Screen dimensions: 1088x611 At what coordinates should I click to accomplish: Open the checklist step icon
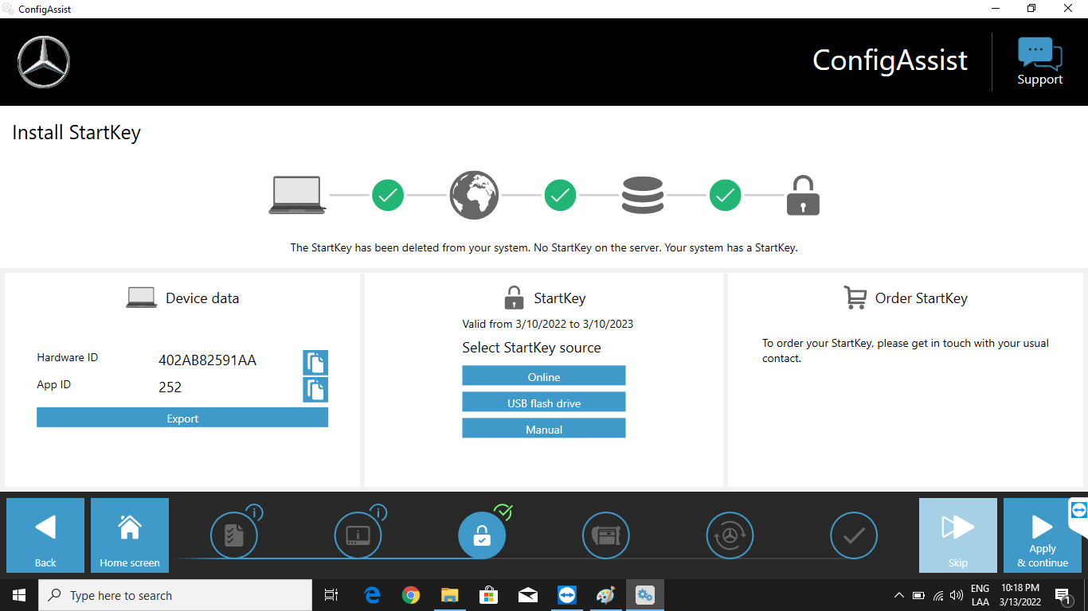234,535
